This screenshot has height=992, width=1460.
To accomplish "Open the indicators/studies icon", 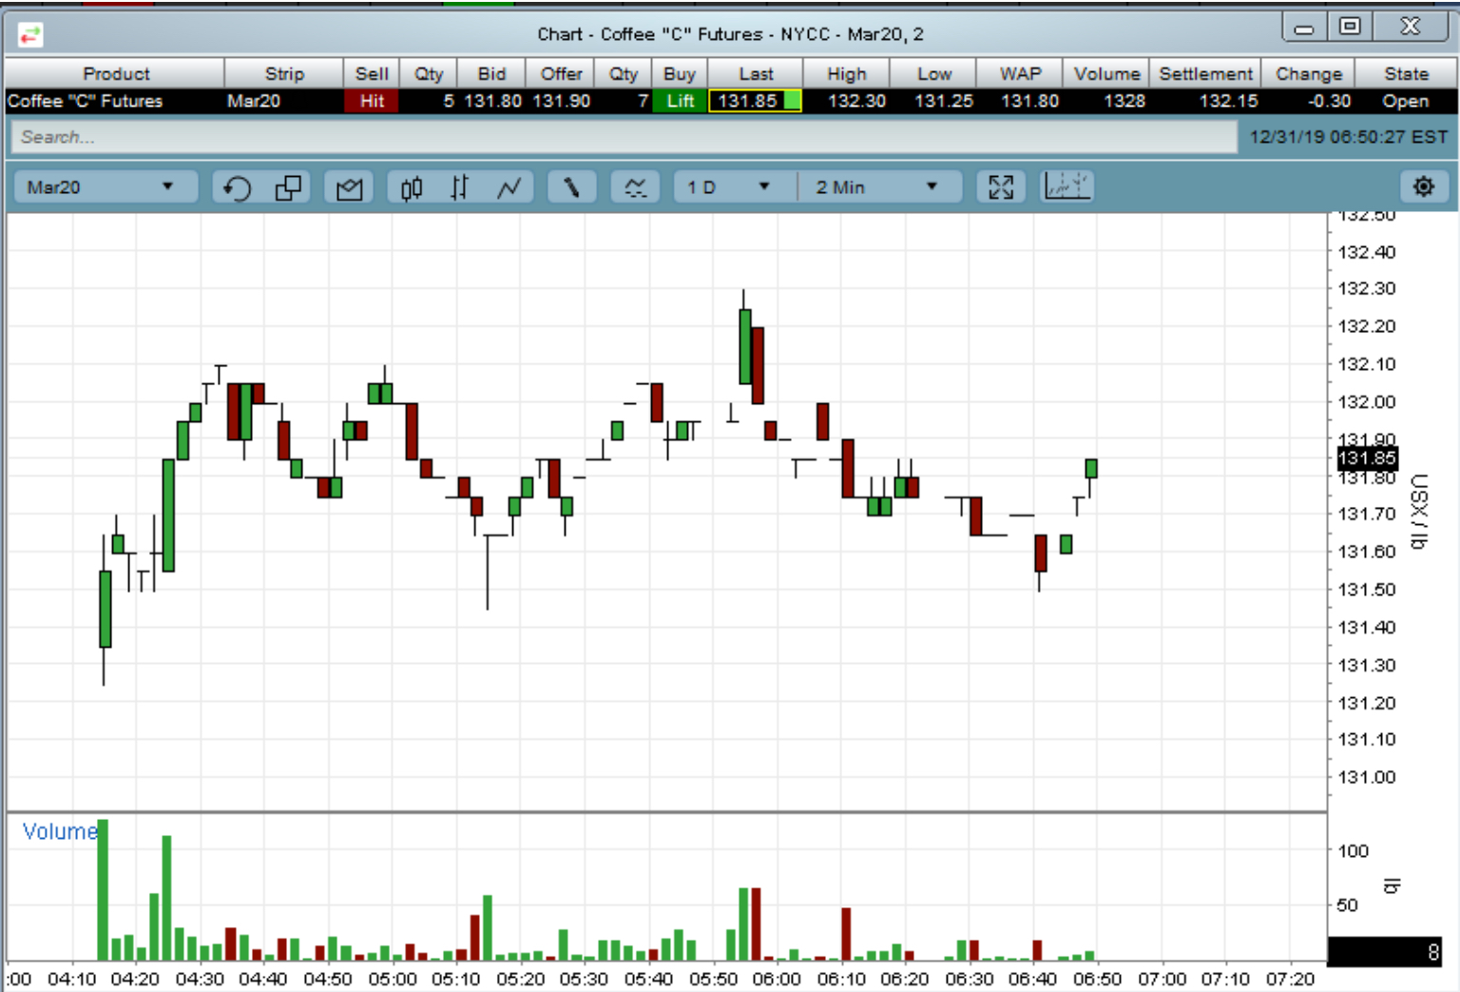I will pos(635,187).
